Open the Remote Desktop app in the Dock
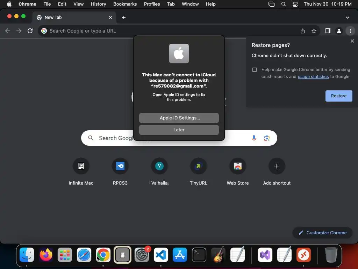The image size is (358, 269). (x=303, y=255)
